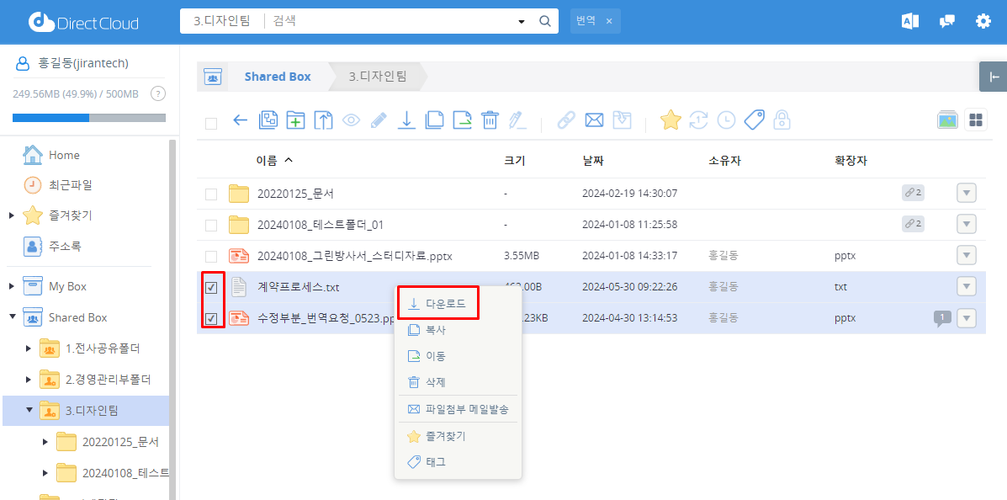
Task: Expand the My Box tree node
Action: click(12, 286)
